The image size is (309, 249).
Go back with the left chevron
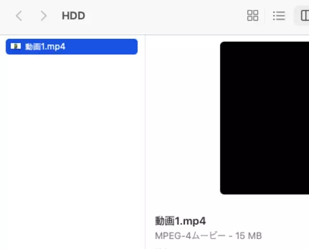(19, 15)
